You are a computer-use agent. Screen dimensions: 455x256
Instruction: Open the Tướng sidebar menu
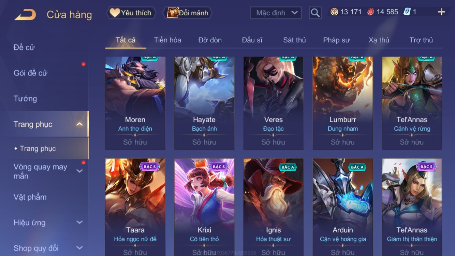point(25,99)
